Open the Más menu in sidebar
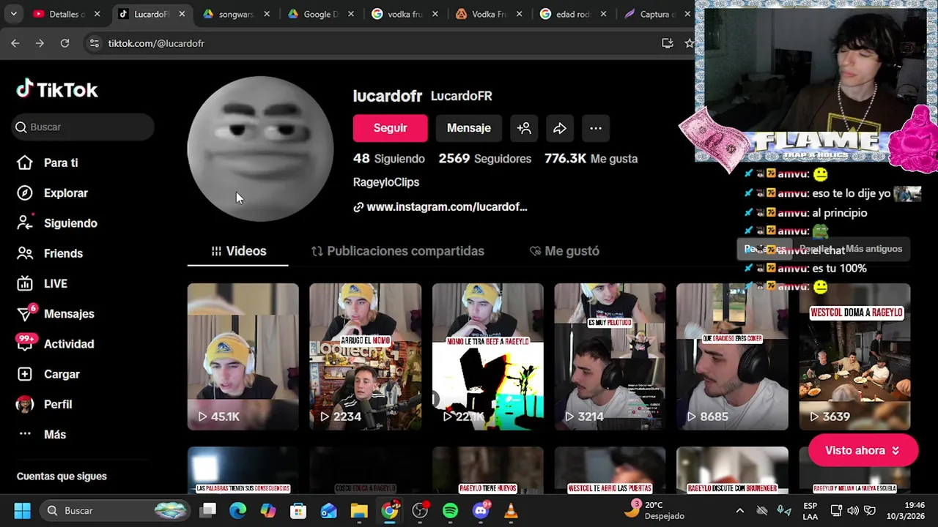Image resolution: width=938 pixels, height=527 pixels. 42,434
